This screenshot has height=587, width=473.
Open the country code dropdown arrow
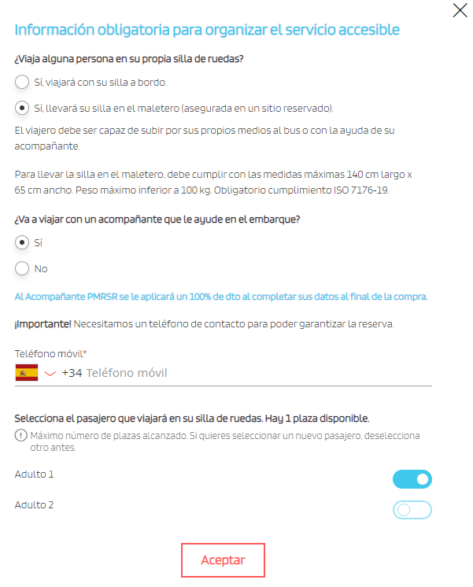tap(50, 373)
